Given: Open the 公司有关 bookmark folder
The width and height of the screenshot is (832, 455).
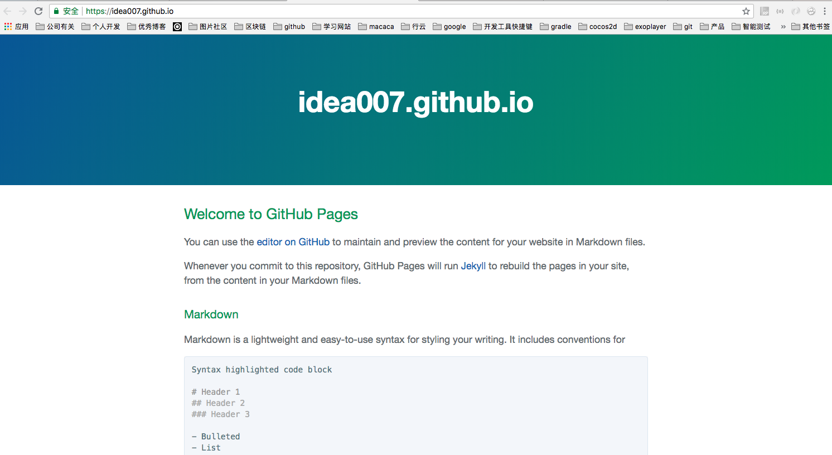Looking at the screenshot, I should click(x=55, y=26).
